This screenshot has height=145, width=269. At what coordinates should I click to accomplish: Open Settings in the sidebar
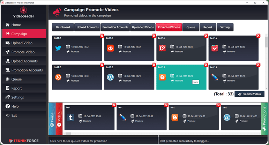24,97
